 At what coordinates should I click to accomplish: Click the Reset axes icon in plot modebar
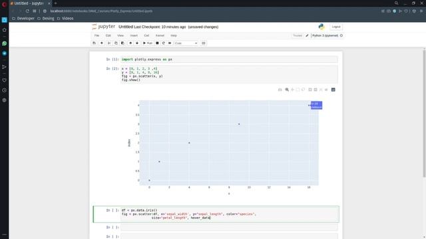pos(326,90)
